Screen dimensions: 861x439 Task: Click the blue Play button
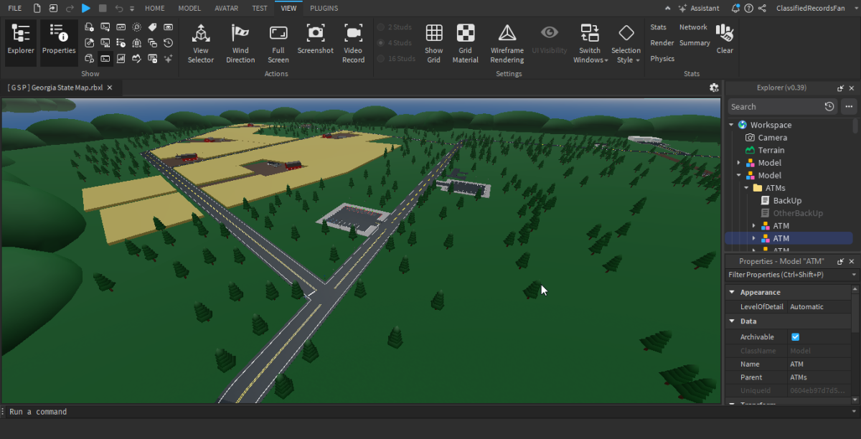pyautogui.click(x=85, y=8)
